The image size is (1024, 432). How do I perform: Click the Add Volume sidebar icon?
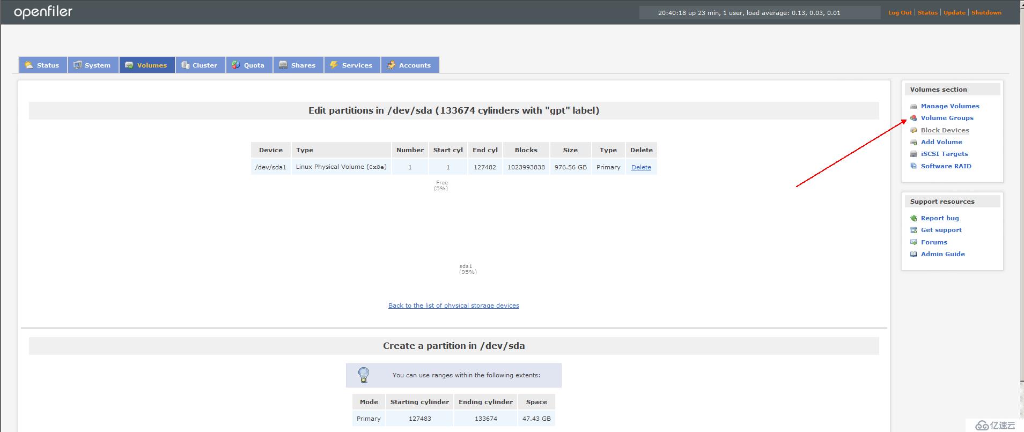tap(914, 142)
